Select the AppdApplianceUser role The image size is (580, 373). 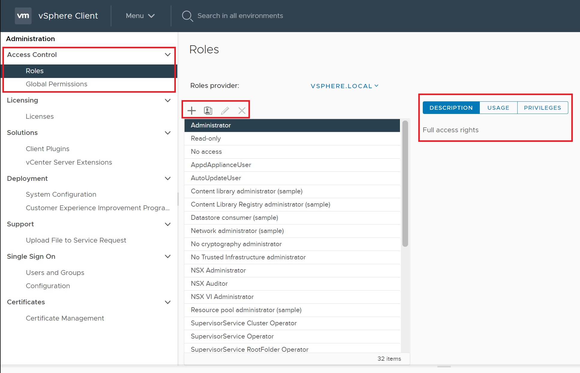pos(292,165)
